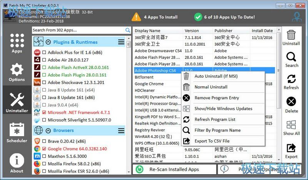The image size is (308, 180).
Task: Collapse the Browsers category
Action: (48, 130)
